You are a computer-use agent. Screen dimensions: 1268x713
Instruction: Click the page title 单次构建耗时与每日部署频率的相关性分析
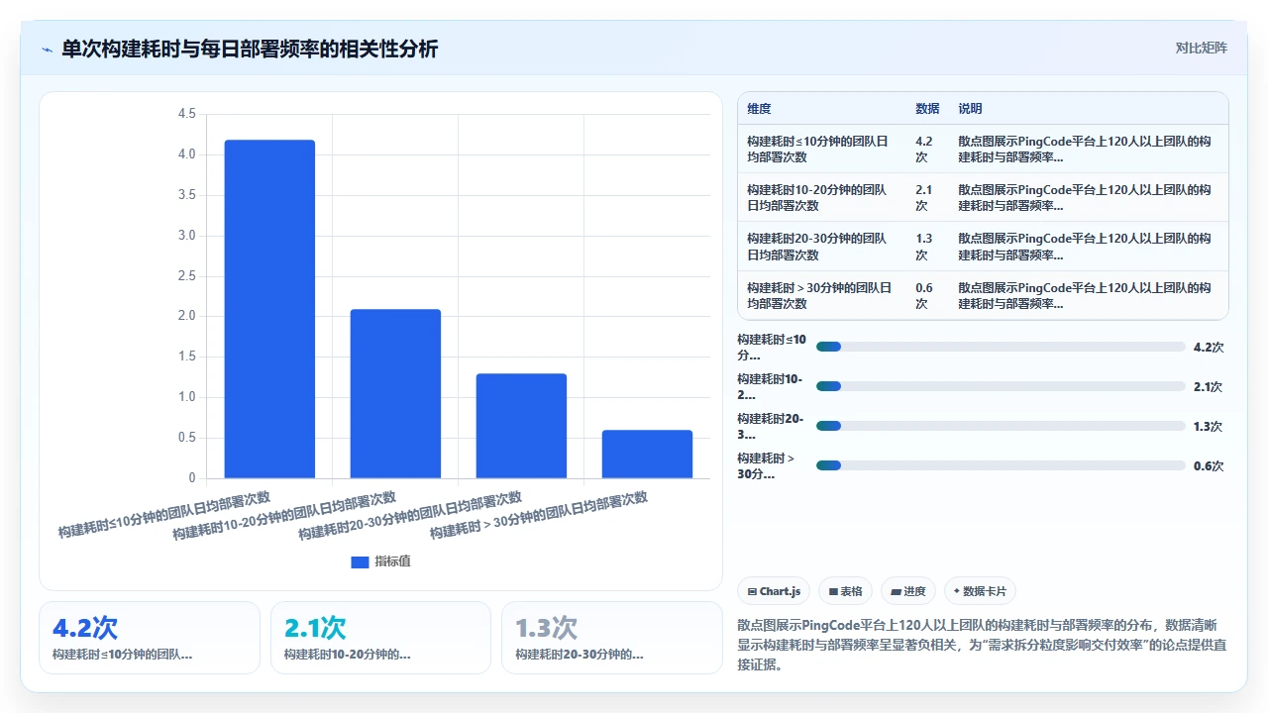(250, 49)
